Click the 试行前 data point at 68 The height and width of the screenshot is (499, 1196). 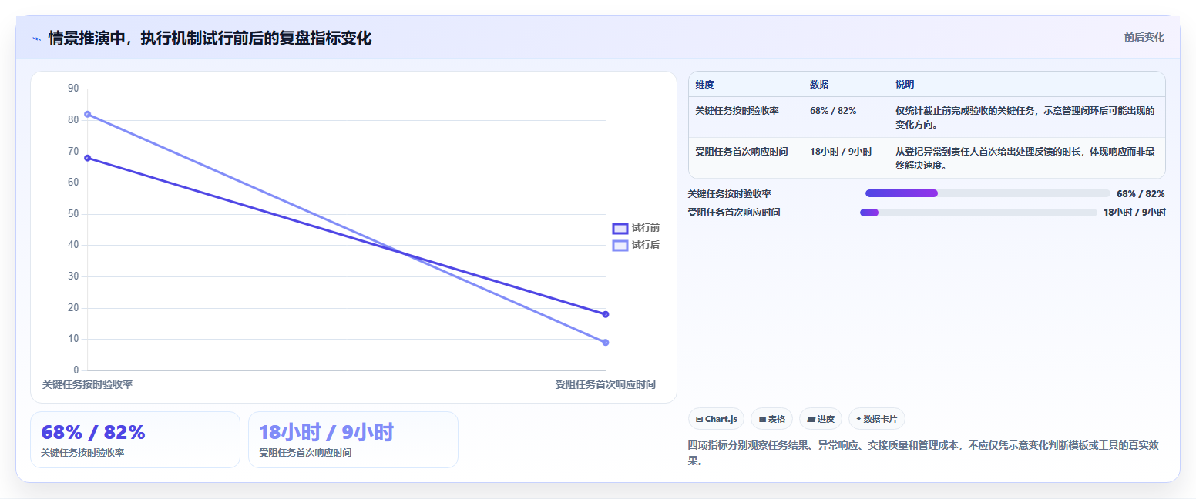tap(87, 158)
